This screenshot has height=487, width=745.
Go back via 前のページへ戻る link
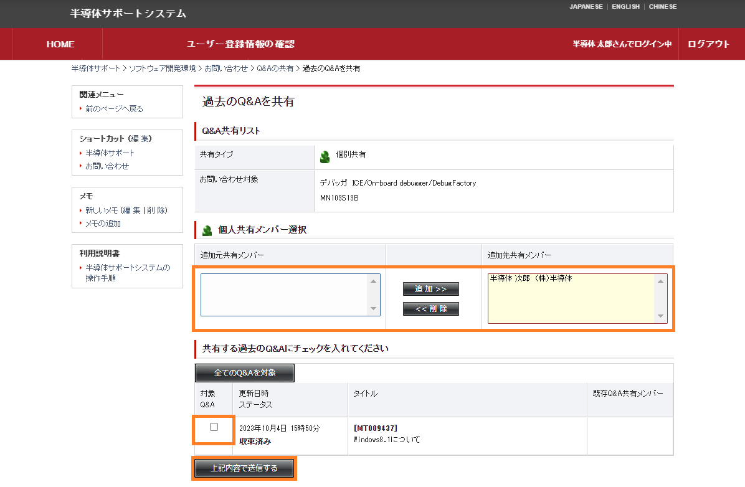coord(114,108)
